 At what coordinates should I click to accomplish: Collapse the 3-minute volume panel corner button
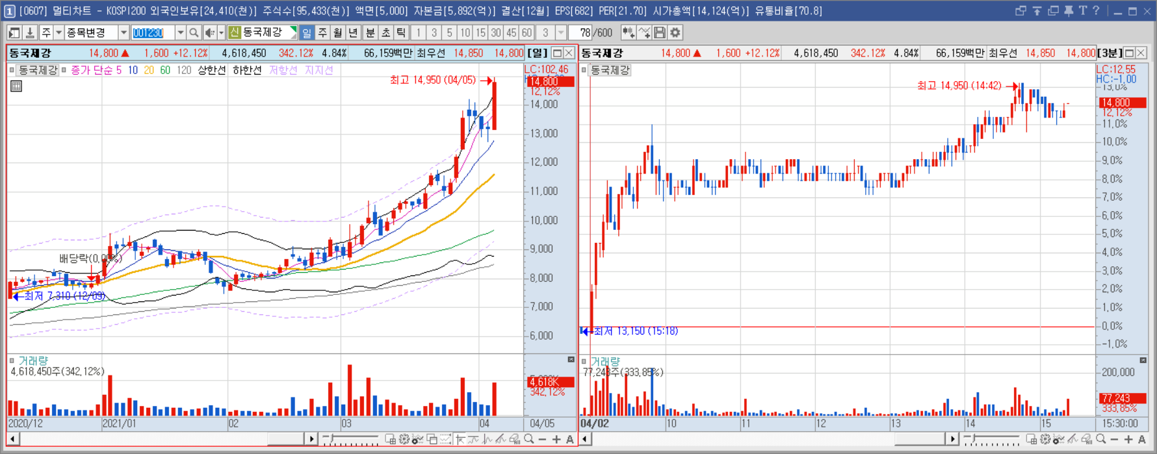pos(1143,360)
